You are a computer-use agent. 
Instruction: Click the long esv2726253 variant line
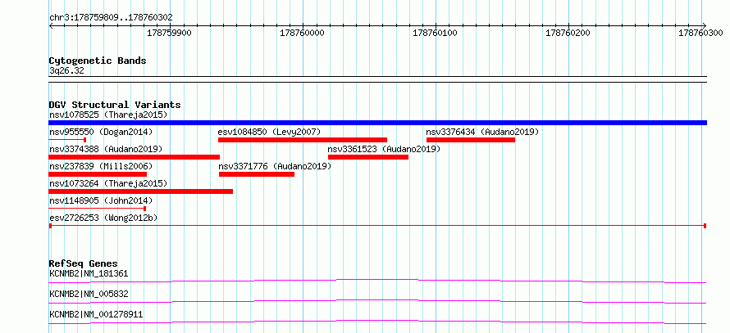[x=377, y=226]
